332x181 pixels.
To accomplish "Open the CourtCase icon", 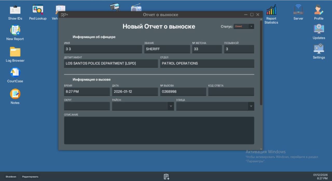I will tap(15, 73).
